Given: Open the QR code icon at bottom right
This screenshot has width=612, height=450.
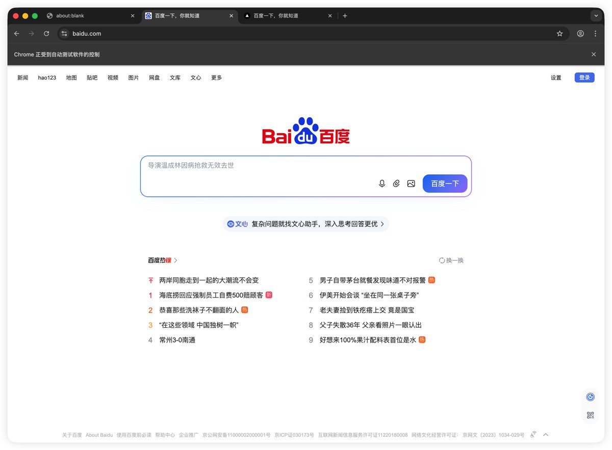Looking at the screenshot, I should (x=591, y=415).
